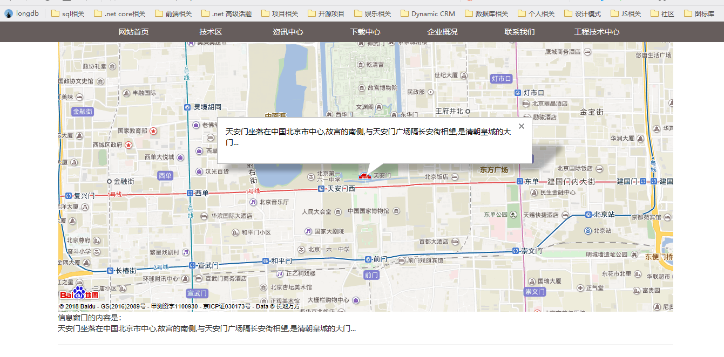Click 宣武门 subway station icon
The image size is (724, 357).
pyautogui.click(x=192, y=265)
